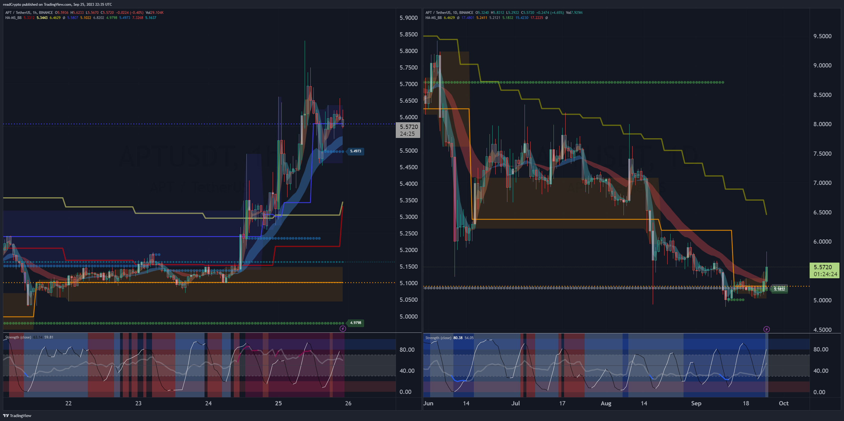The width and height of the screenshot is (844, 421).
Task: Click the 7.3268 indicator value on the 1h chart
Action: coord(138,18)
